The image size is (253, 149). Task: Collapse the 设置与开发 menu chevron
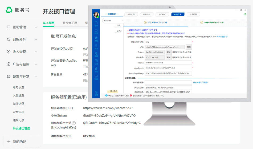(x=36, y=76)
